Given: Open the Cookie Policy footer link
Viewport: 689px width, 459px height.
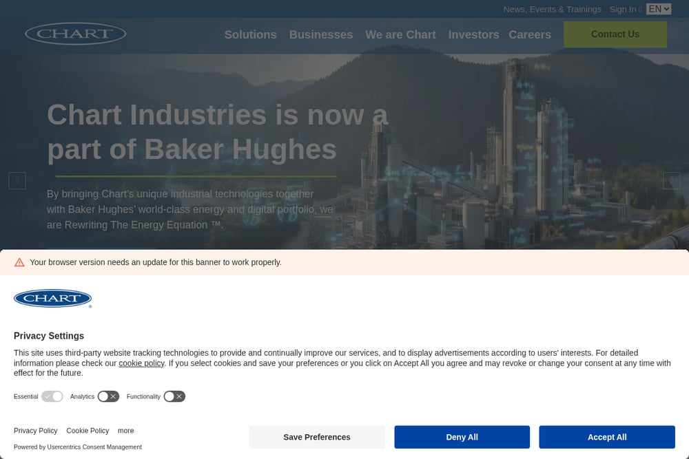Looking at the screenshot, I should [88, 431].
